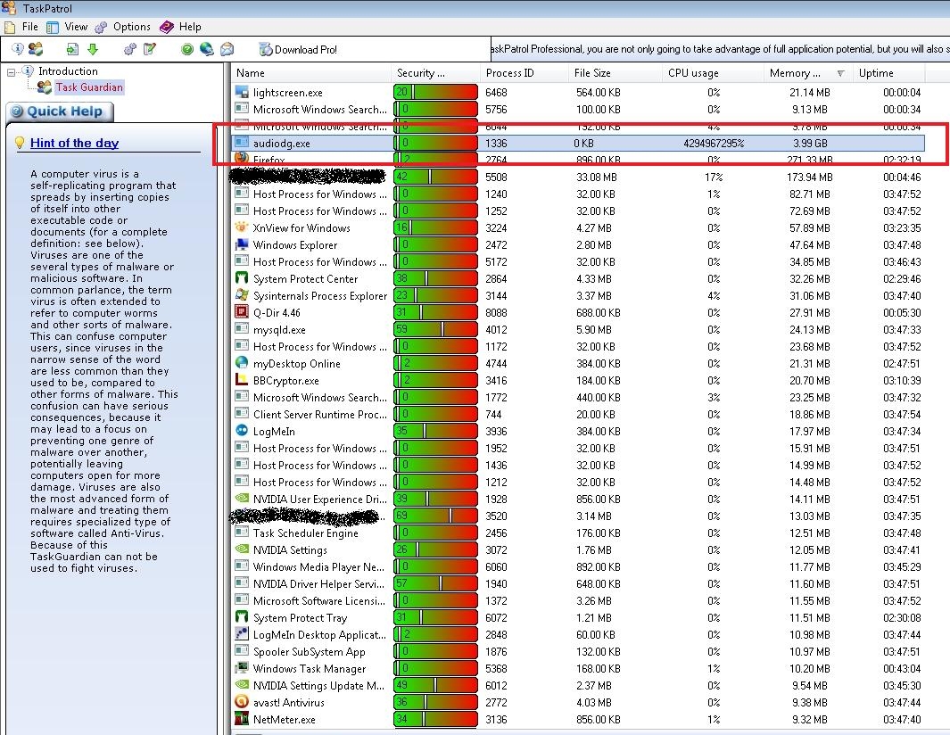Select the audiodg.exe process row
This screenshot has width=950, height=735.
coord(579,143)
